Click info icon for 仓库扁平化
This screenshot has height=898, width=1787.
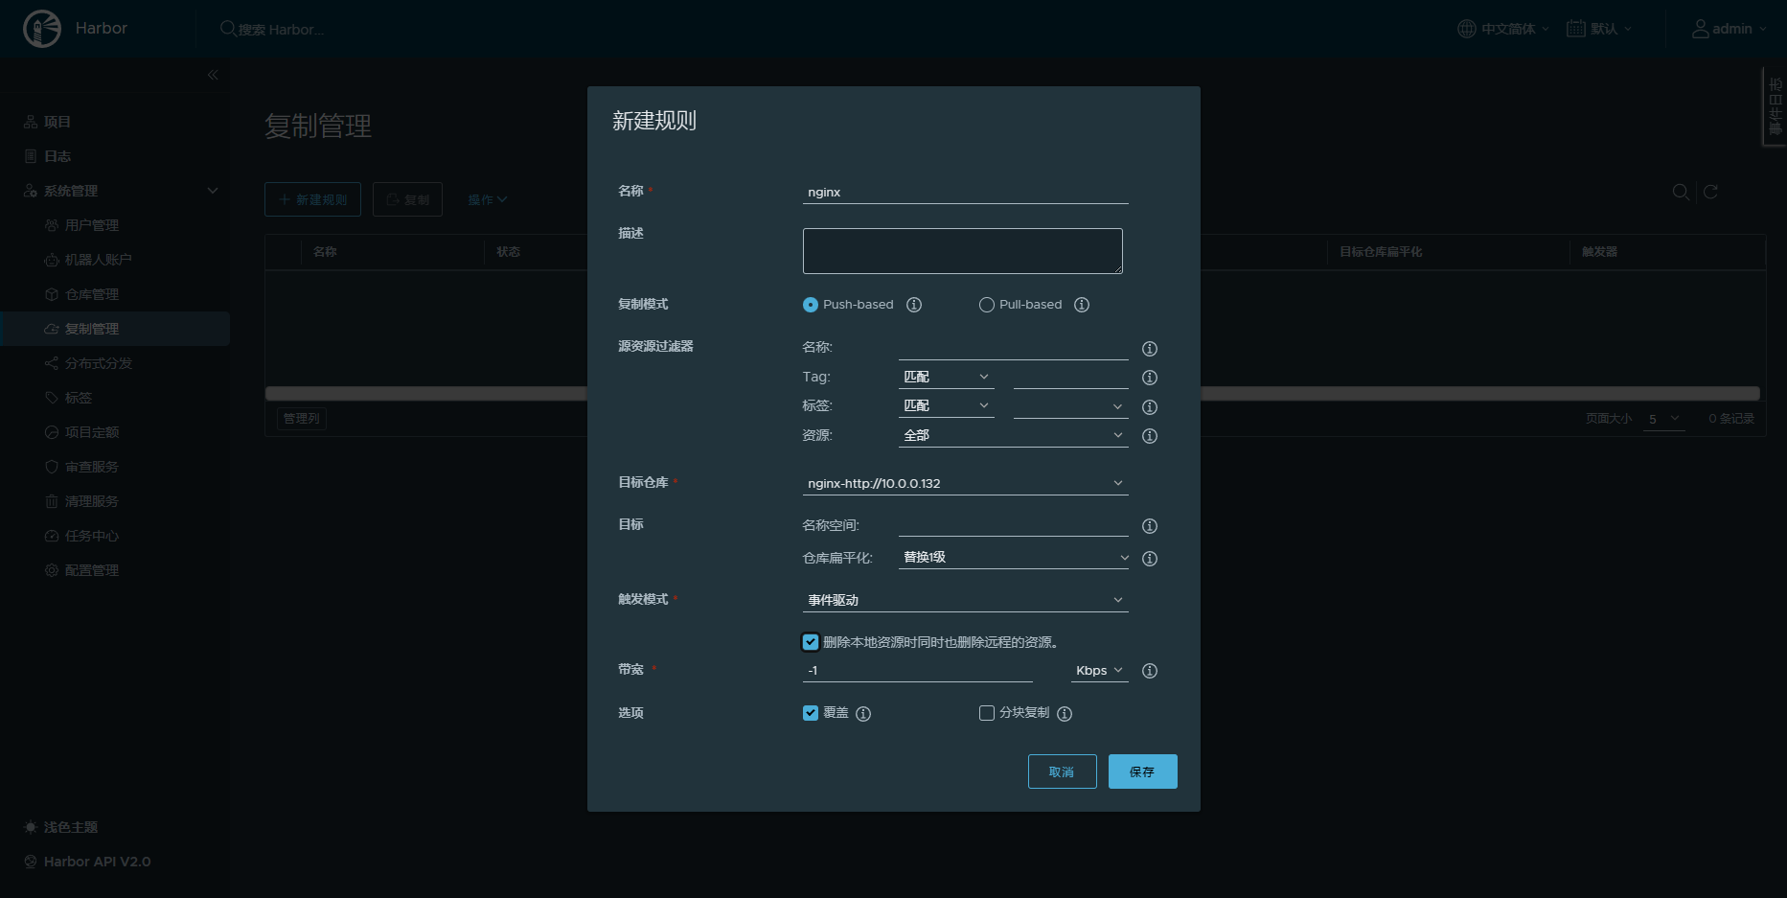tap(1150, 559)
